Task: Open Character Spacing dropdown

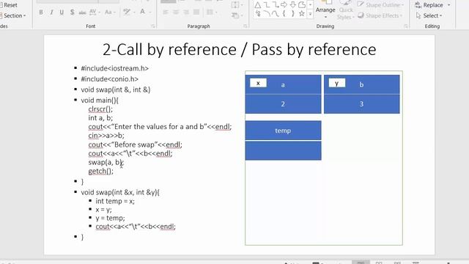Action: click(x=95, y=12)
